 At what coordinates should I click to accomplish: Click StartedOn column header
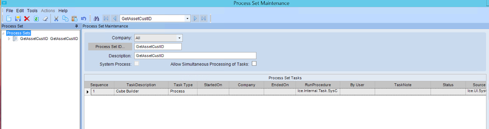213,85
